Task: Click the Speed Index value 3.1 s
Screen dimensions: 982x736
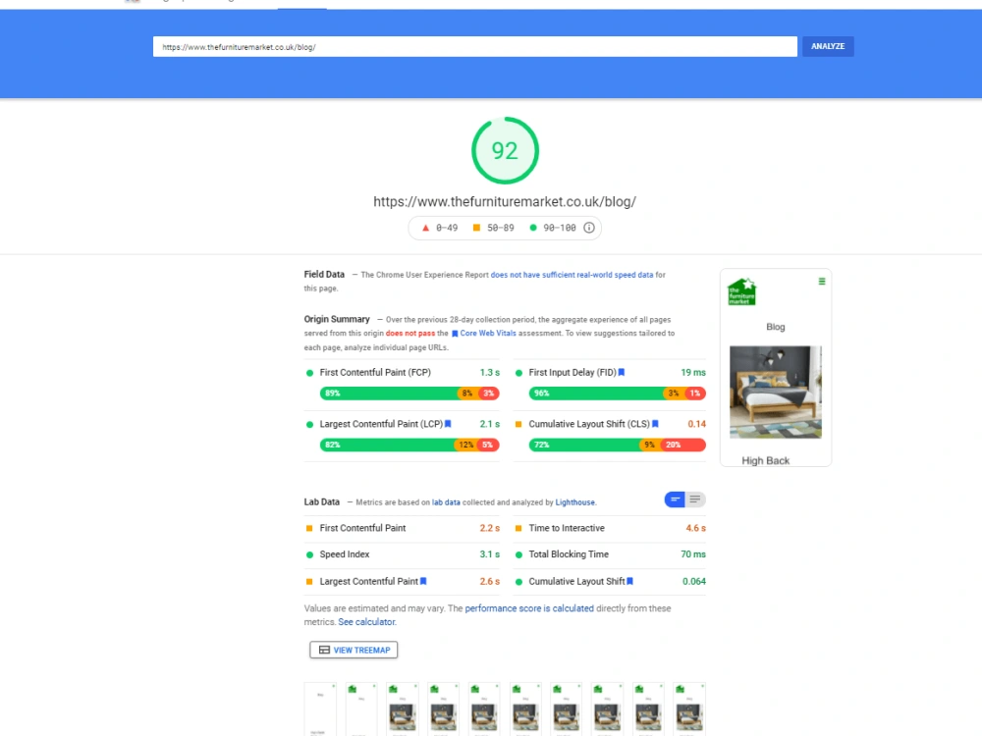Action: [490, 554]
